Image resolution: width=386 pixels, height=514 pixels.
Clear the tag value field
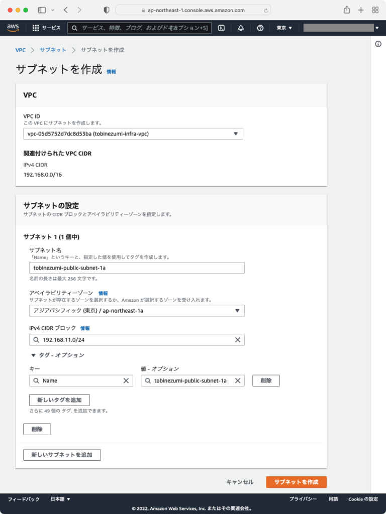(238, 380)
